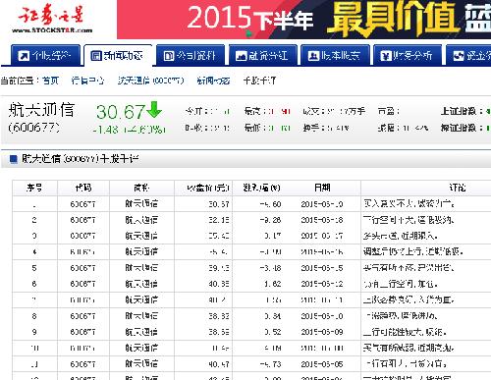Click the newspaper icon on 新闻动态 tab
This screenshot has height=380, width=491.
(96, 56)
